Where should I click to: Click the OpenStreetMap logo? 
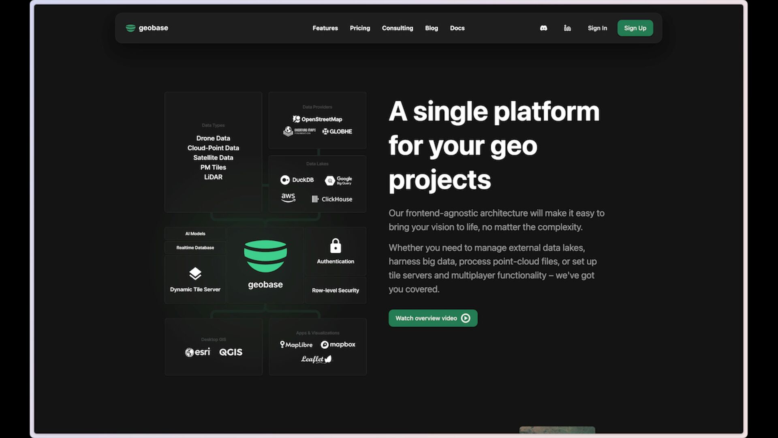tap(317, 119)
